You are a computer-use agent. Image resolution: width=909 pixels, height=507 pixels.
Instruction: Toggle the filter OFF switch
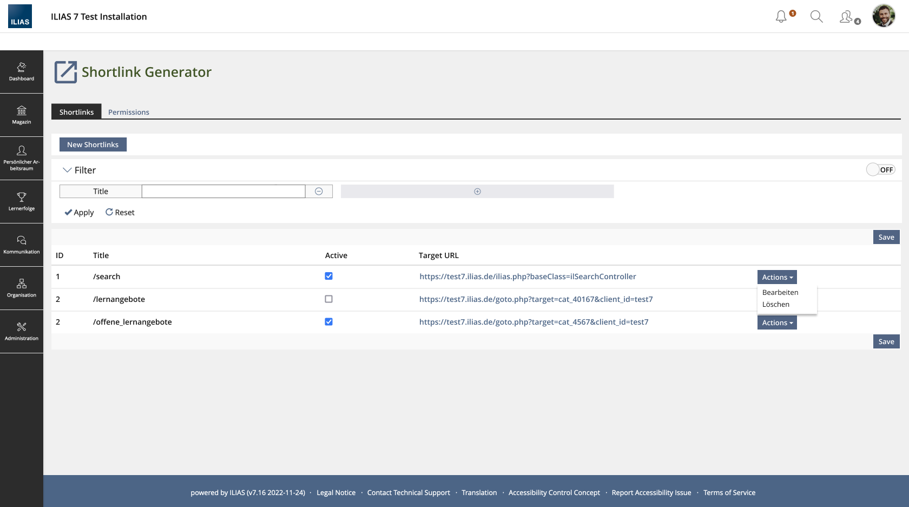click(880, 170)
